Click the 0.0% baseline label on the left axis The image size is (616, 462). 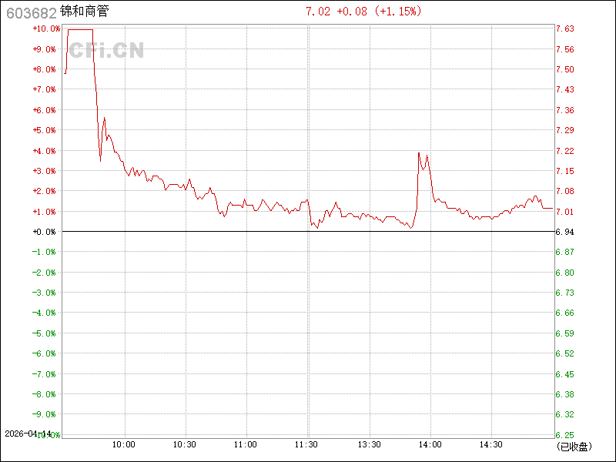[x=46, y=232]
